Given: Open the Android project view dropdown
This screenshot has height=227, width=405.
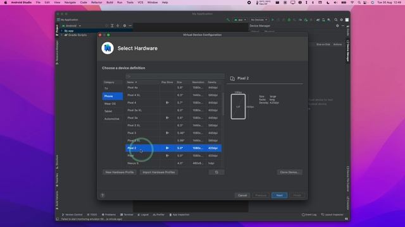Looking at the screenshot, I should (x=72, y=26).
